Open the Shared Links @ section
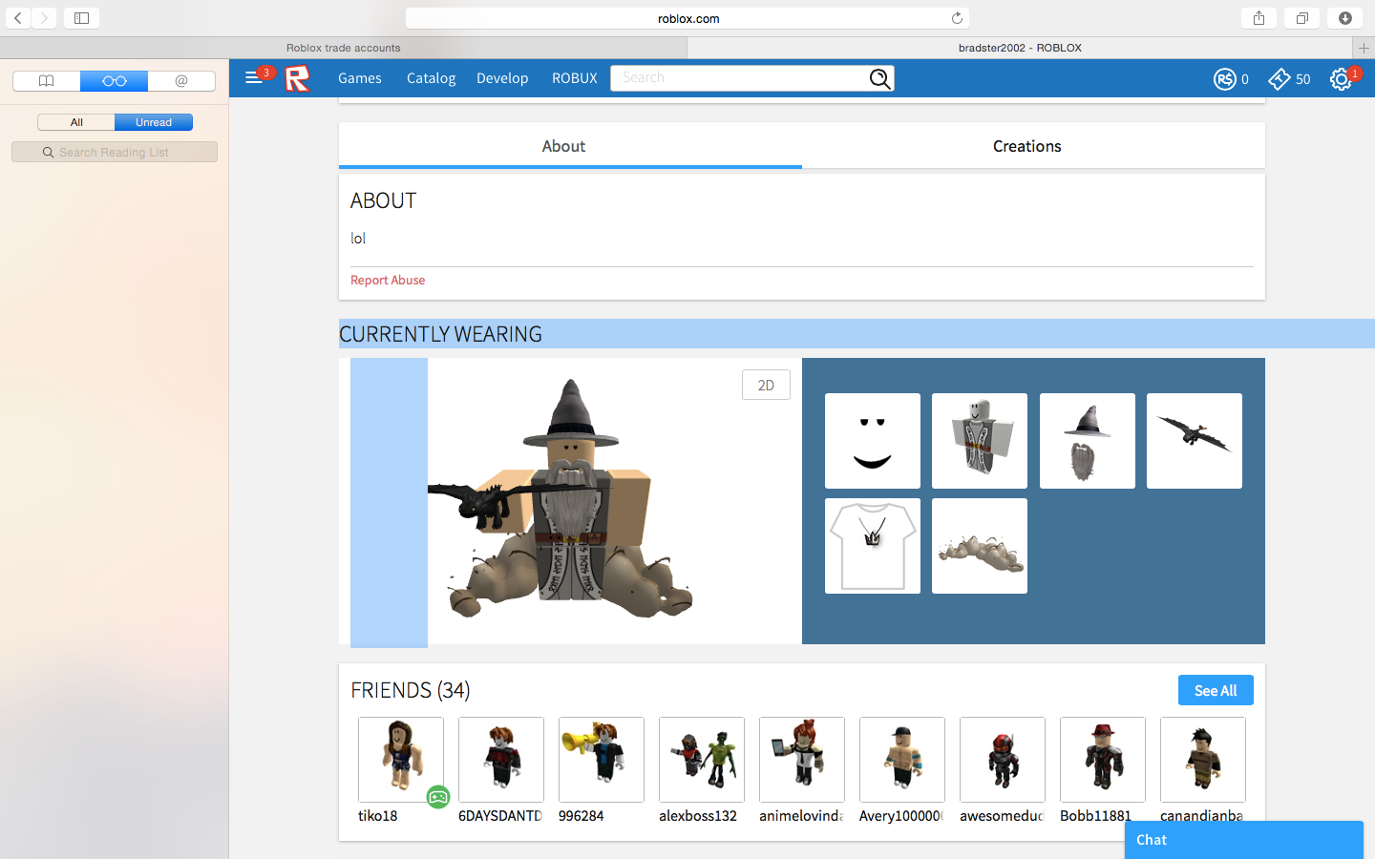The height and width of the screenshot is (859, 1375). pos(181,81)
